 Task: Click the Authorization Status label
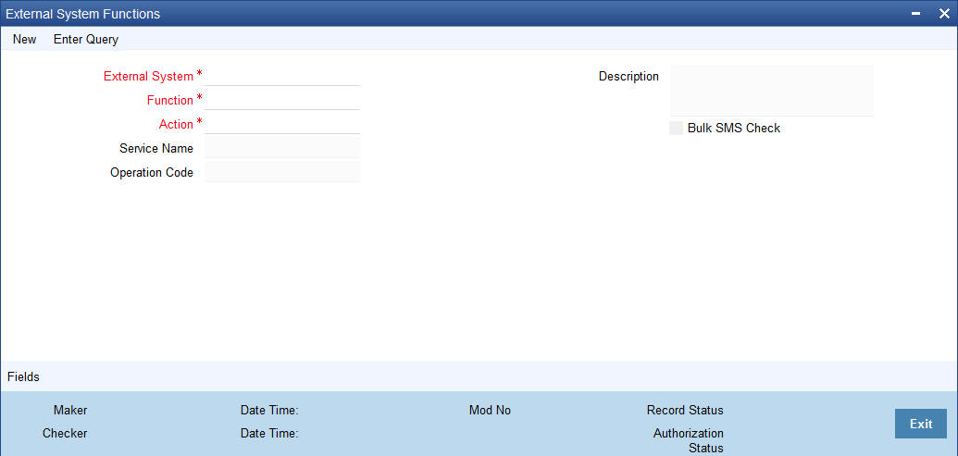pyautogui.click(x=689, y=441)
